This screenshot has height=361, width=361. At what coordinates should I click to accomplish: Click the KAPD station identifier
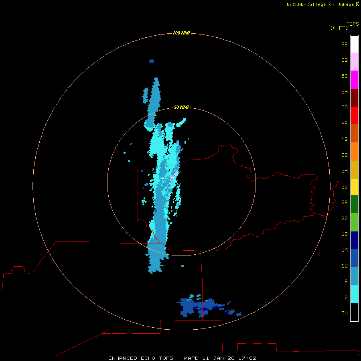pos(192,358)
